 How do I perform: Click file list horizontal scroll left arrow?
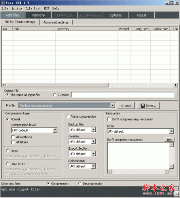pos(4,85)
